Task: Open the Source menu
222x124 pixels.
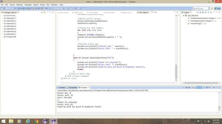Action: click(x=12, y=5)
